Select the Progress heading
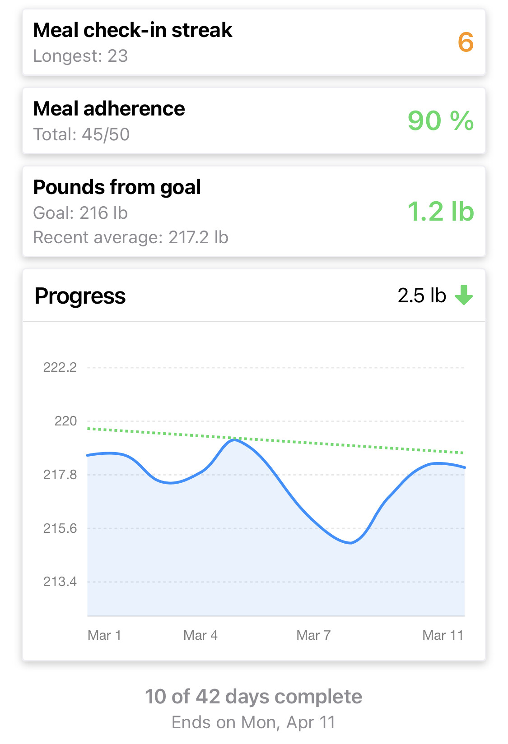 [x=80, y=296]
